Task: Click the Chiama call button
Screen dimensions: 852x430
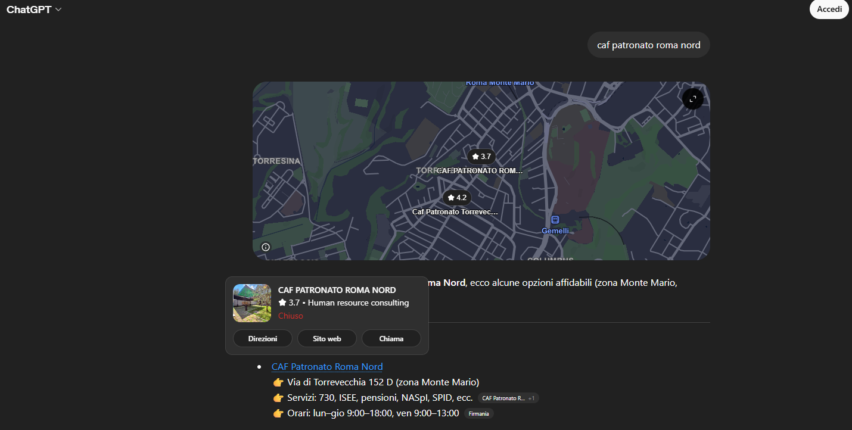Action: point(391,338)
